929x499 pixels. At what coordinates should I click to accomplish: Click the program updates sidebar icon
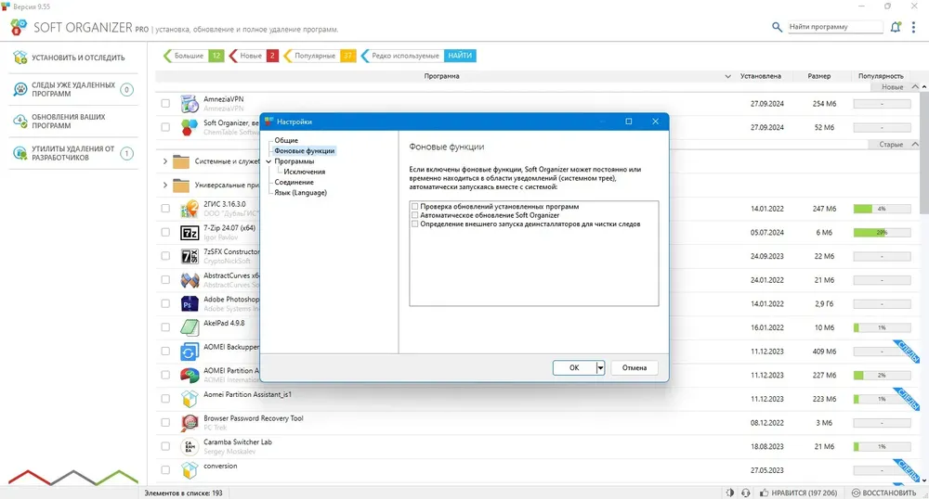pyautogui.click(x=20, y=122)
